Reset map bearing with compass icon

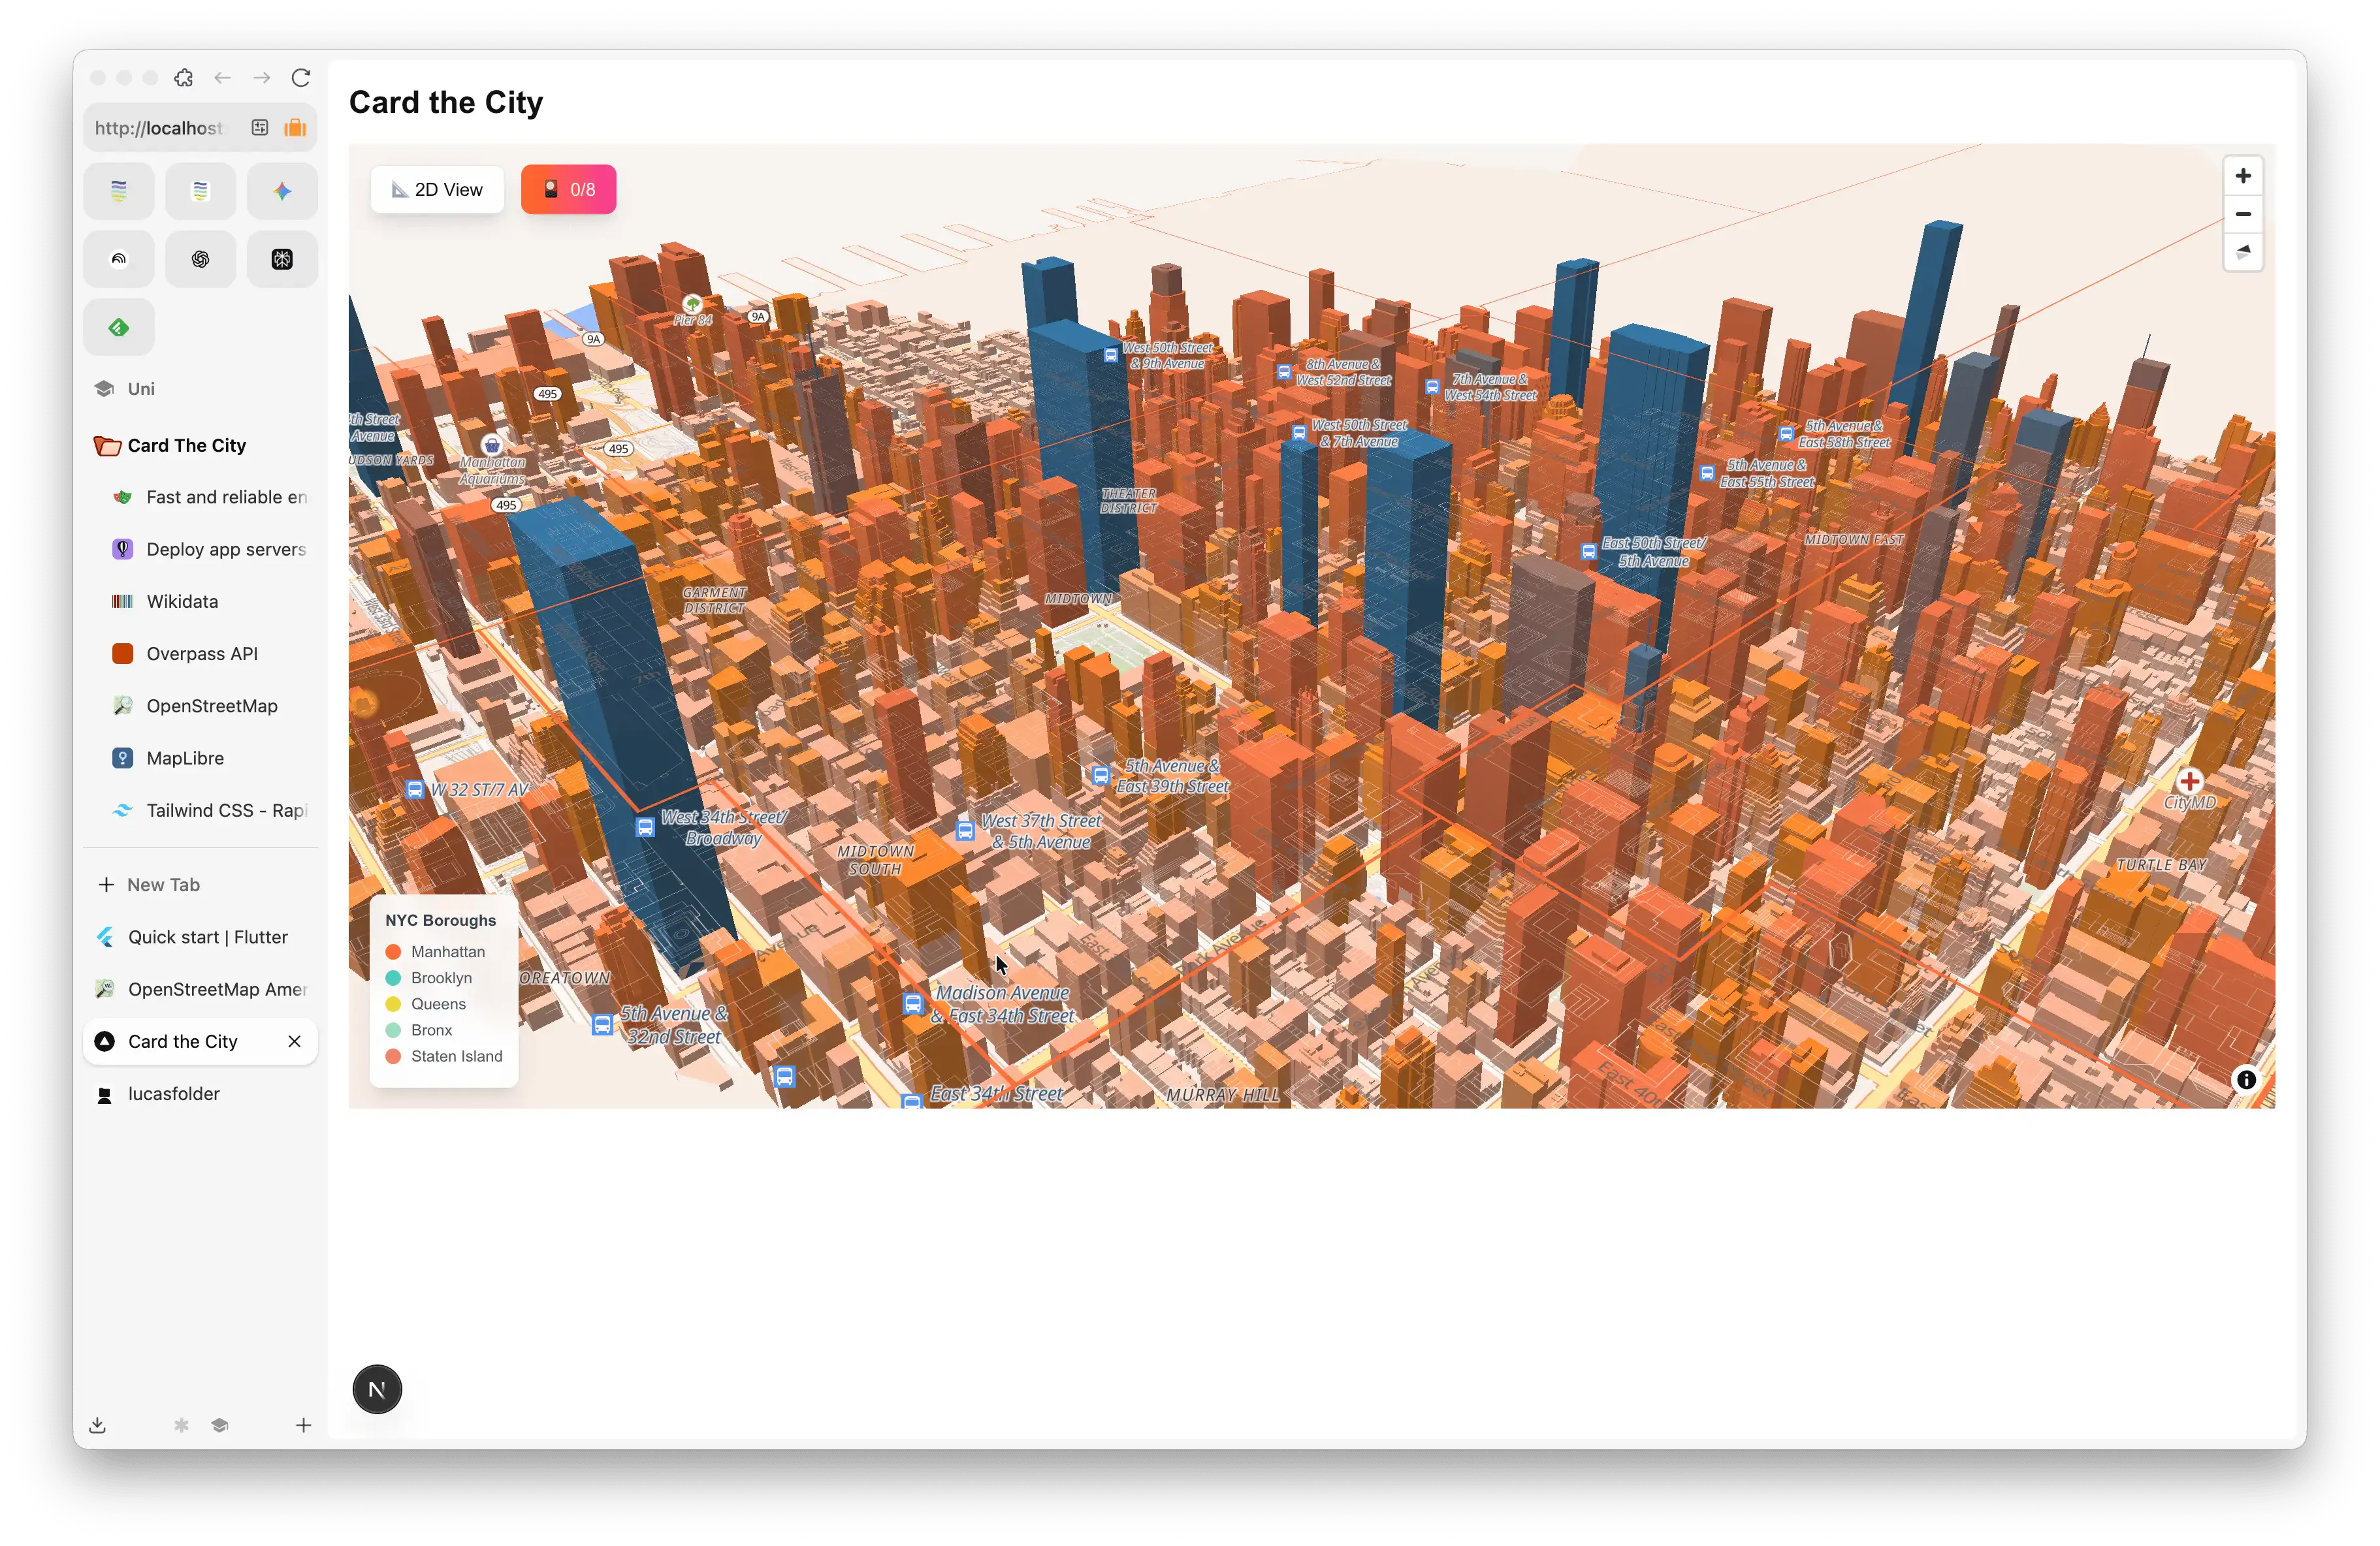tap(2242, 252)
